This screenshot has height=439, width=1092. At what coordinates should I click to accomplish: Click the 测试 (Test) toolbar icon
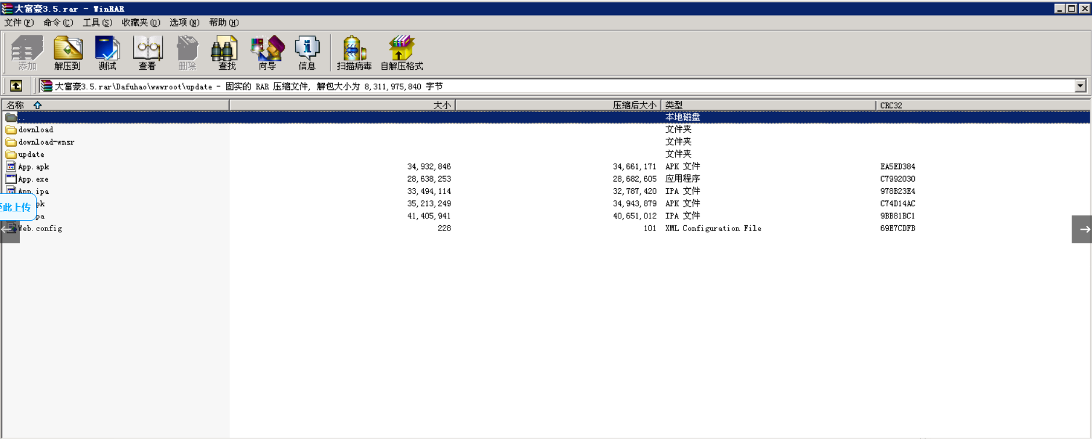click(108, 53)
